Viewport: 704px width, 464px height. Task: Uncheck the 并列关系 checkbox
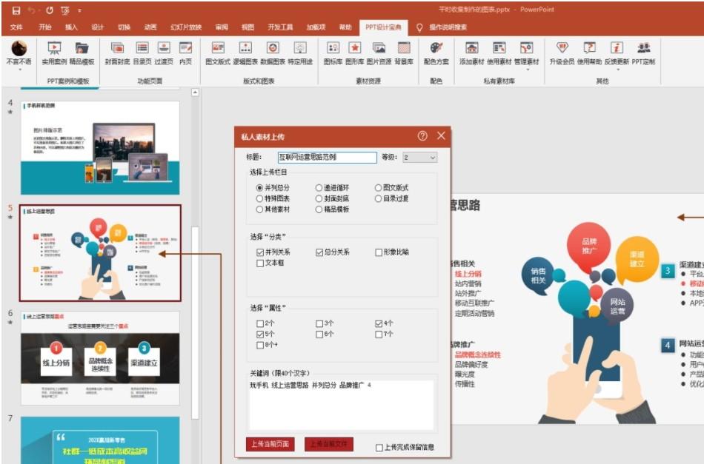(x=260, y=252)
